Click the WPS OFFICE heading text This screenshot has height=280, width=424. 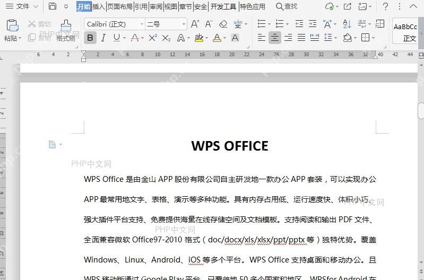point(230,146)
